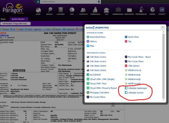Open Lifestyle Scores tool
This screenshot has width=169, height=123.
click(134, 93)
